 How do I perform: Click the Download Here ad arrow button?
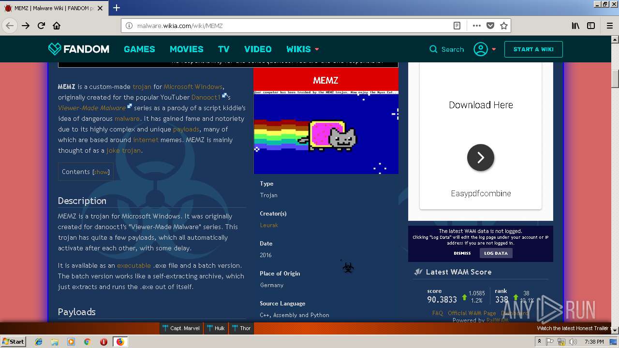(481, 158)
